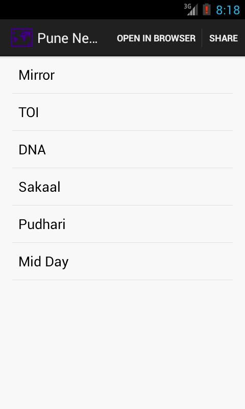Open the Sakaal newspaper entry
The width and height of the screenshot is (245, 409).
tap(122, 187)
